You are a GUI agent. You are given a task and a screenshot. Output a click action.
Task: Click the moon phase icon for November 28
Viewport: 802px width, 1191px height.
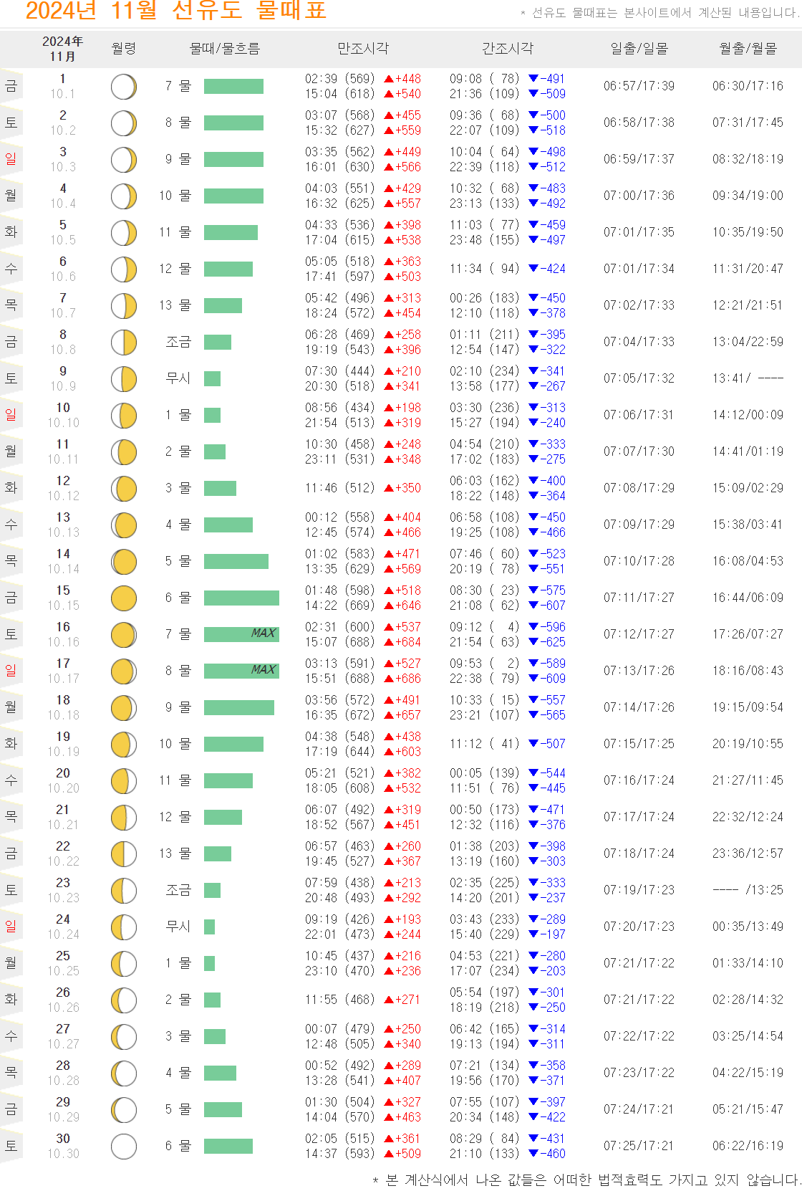(x=124, y=1073)
